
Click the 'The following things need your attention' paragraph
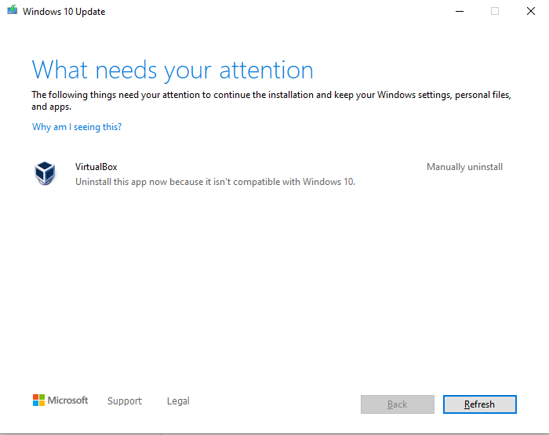pyautogui.click(x=271, y=100)
